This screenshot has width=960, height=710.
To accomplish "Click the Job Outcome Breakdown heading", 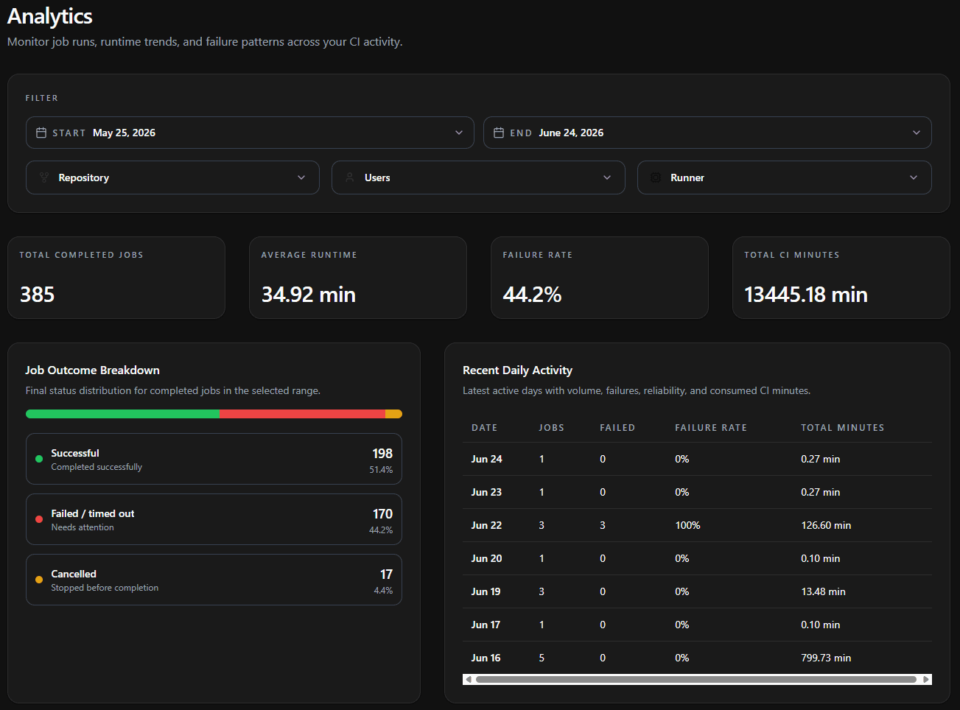I will pyautogui.click(x=92, y=370).
